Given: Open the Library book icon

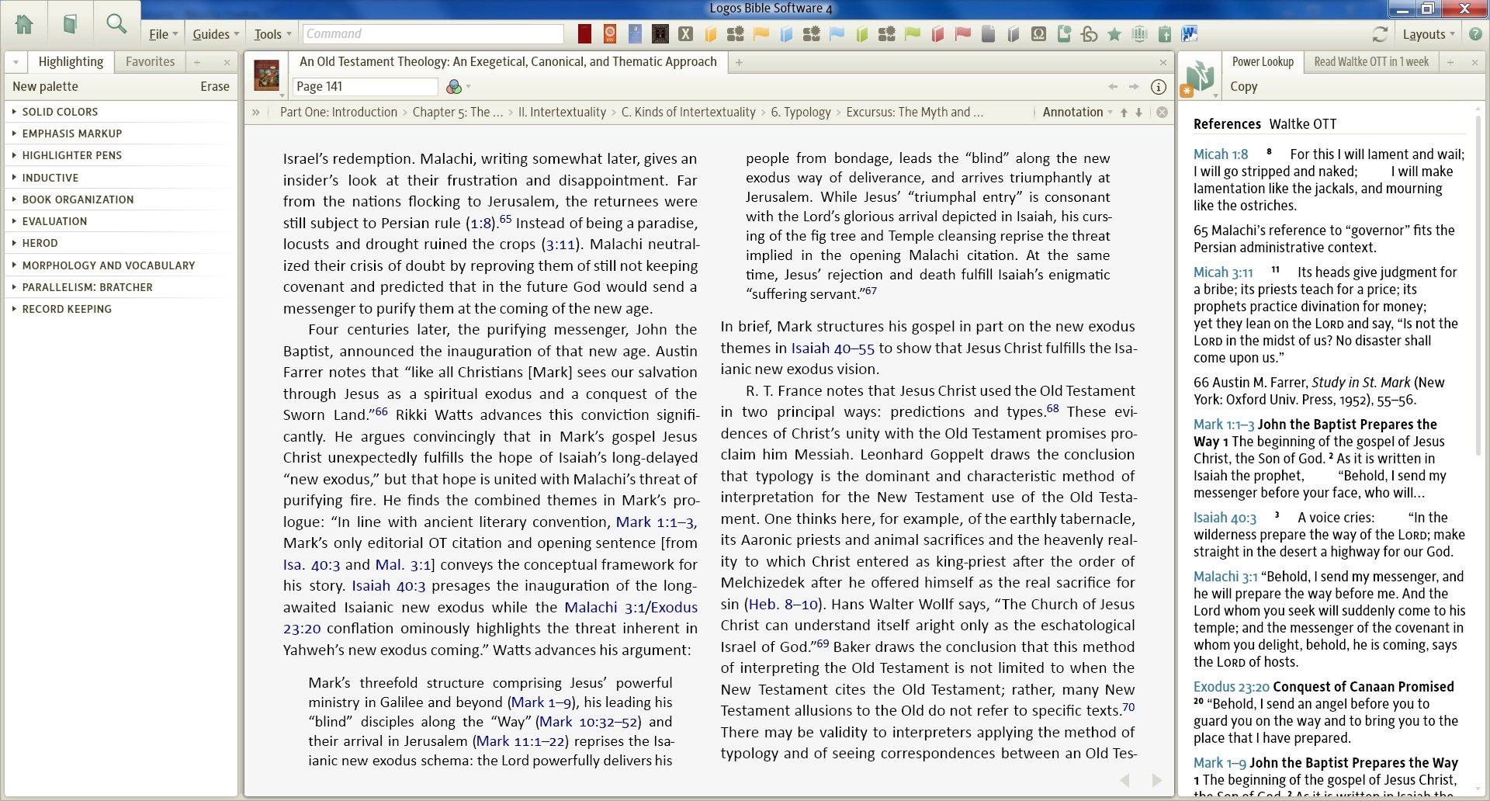Looking at the screenshot, I should 70,24.
